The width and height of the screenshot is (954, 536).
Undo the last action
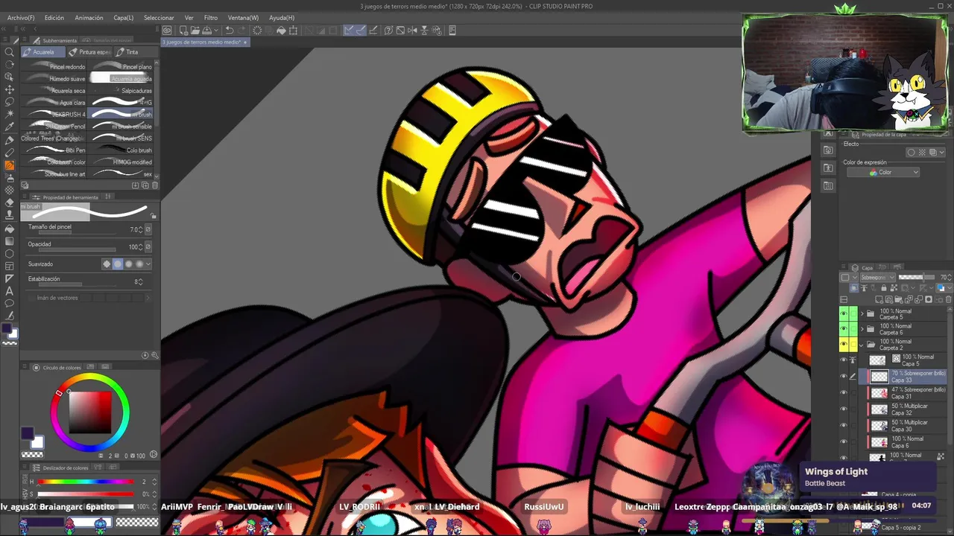pos(230,31)
